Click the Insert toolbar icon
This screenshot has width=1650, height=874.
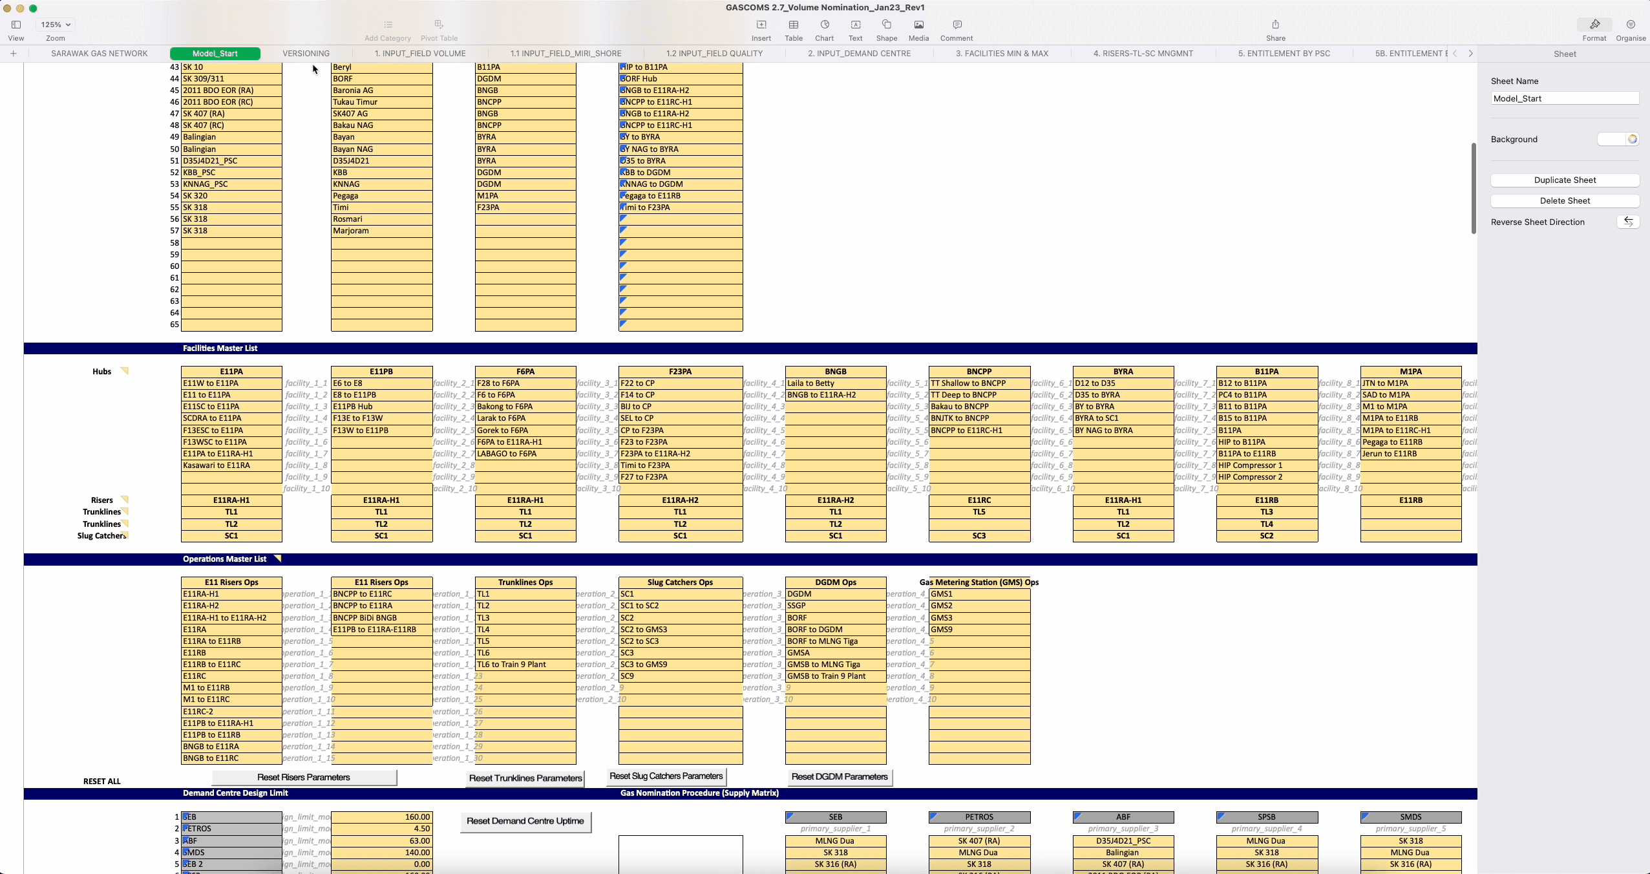tap(761, 25)
